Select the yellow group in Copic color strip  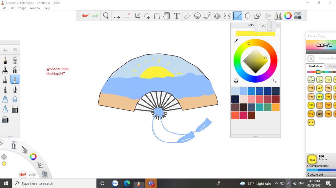click(x=318, y=72)
